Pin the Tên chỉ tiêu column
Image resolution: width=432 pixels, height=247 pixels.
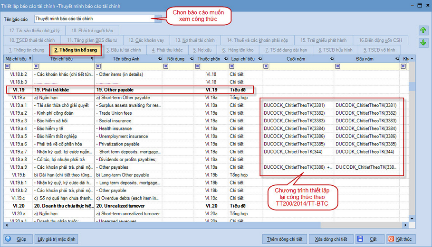pyautogui.click(x=92, y=59)
